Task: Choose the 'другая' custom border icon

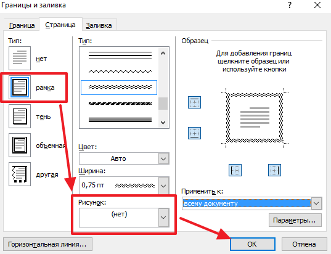Action: point(20,174)
